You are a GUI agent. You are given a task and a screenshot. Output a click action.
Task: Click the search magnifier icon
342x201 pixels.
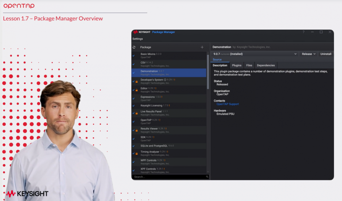pyautogui.click(x=207, y=177)
